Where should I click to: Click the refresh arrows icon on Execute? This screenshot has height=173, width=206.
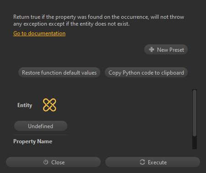pyautogui.click(x=142, y=162)
